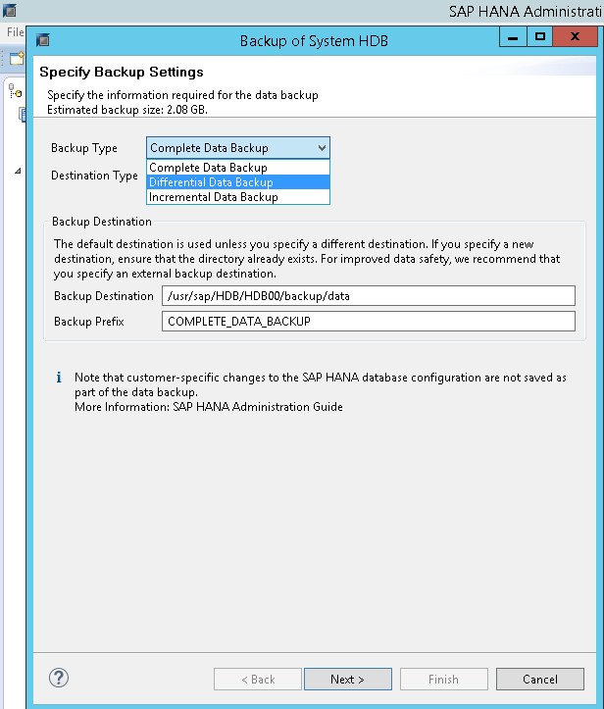Click the 'Specify Backup Settings' heading
Screen dimensions: 604x709
tap(122, 72)
